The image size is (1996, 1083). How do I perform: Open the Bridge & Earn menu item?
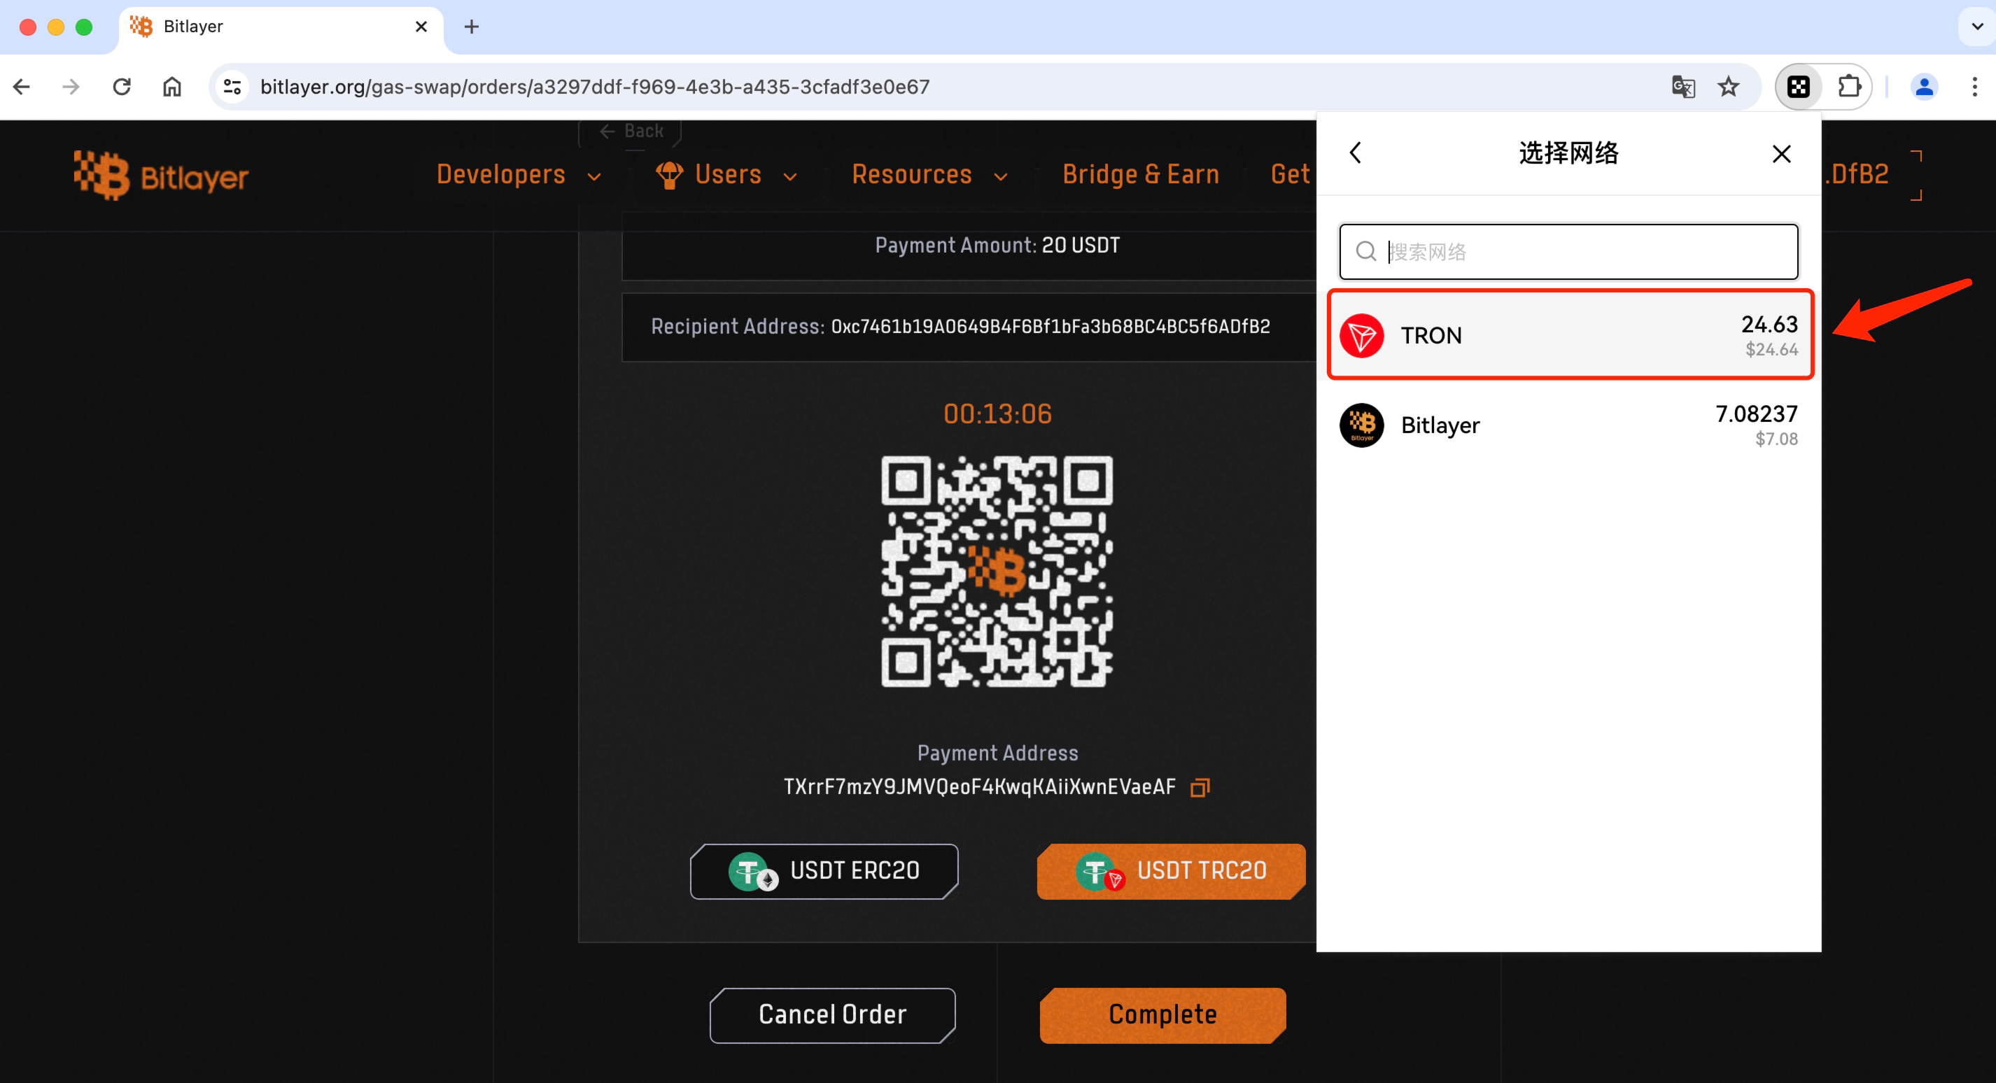tap(1141, 175)
